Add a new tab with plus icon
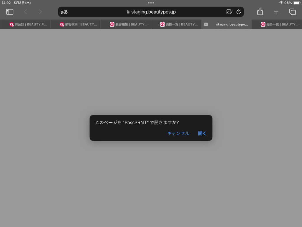The width and height of the screenshot is (302, 227). [x=276, y=12]
